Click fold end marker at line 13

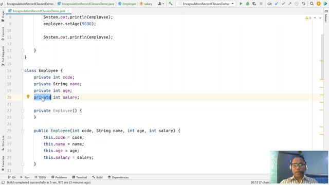(x=23, y=50)
